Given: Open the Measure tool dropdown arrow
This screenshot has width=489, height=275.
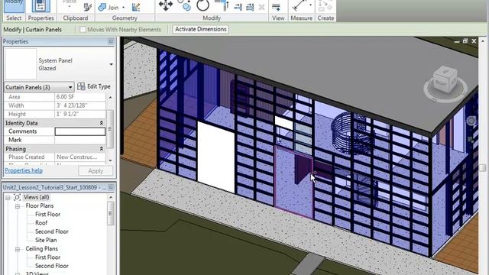Looking at the screenshot, I should (310, 5).
